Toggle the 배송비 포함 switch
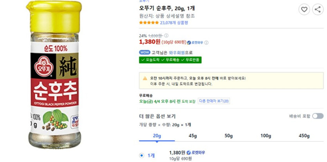 pyautogui.click(x=318, y=116)
